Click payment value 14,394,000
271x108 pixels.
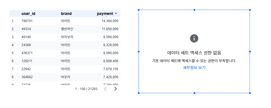(x=110, y=21)
